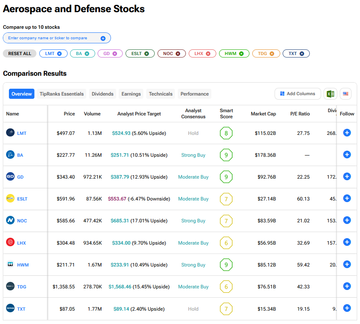The image size is (360, 324).
Task: Open the US flag market selector
Action: coord(345,94)
